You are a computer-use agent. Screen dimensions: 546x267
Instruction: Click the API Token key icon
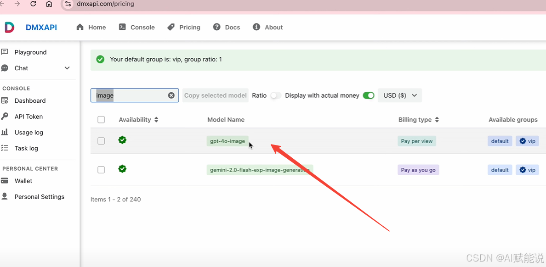5,117
